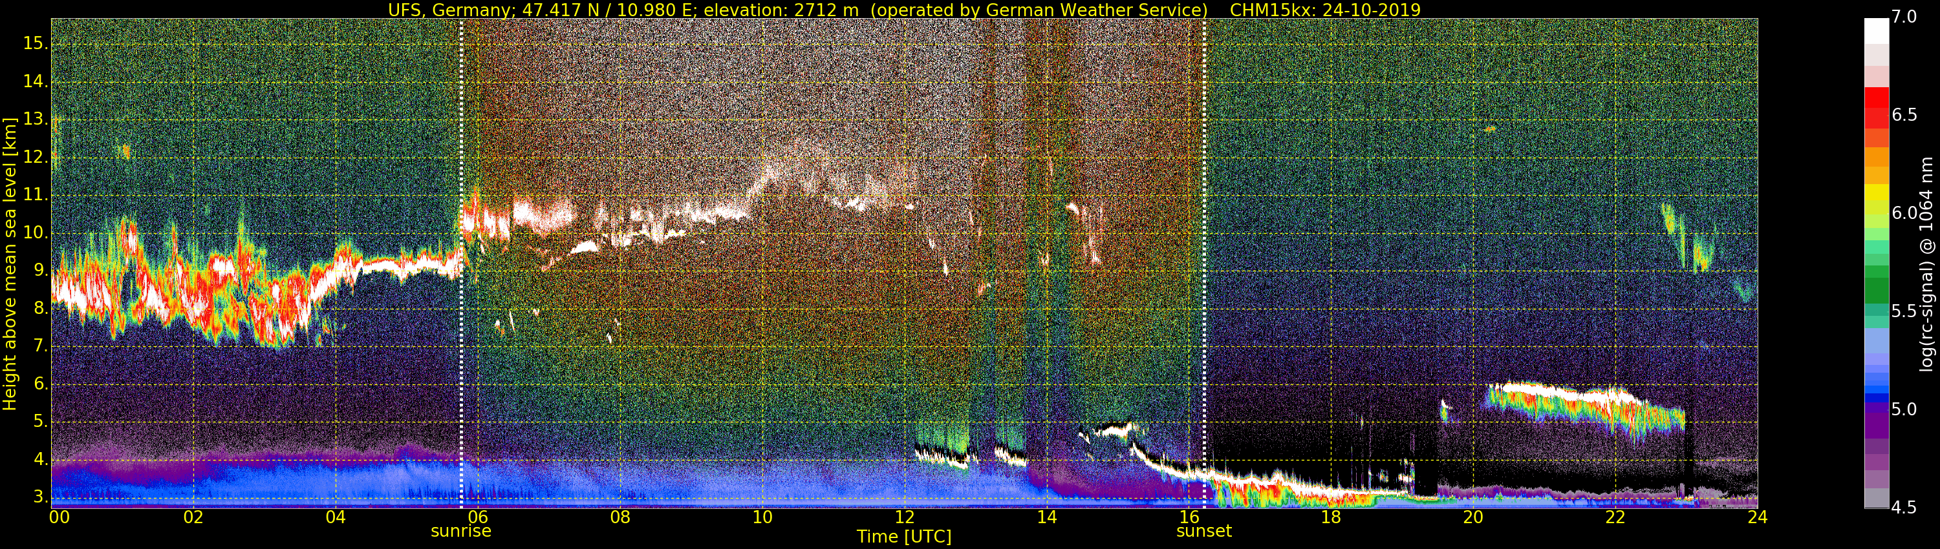
Task: Click the height axis tick '4.'
Action: 39,459
